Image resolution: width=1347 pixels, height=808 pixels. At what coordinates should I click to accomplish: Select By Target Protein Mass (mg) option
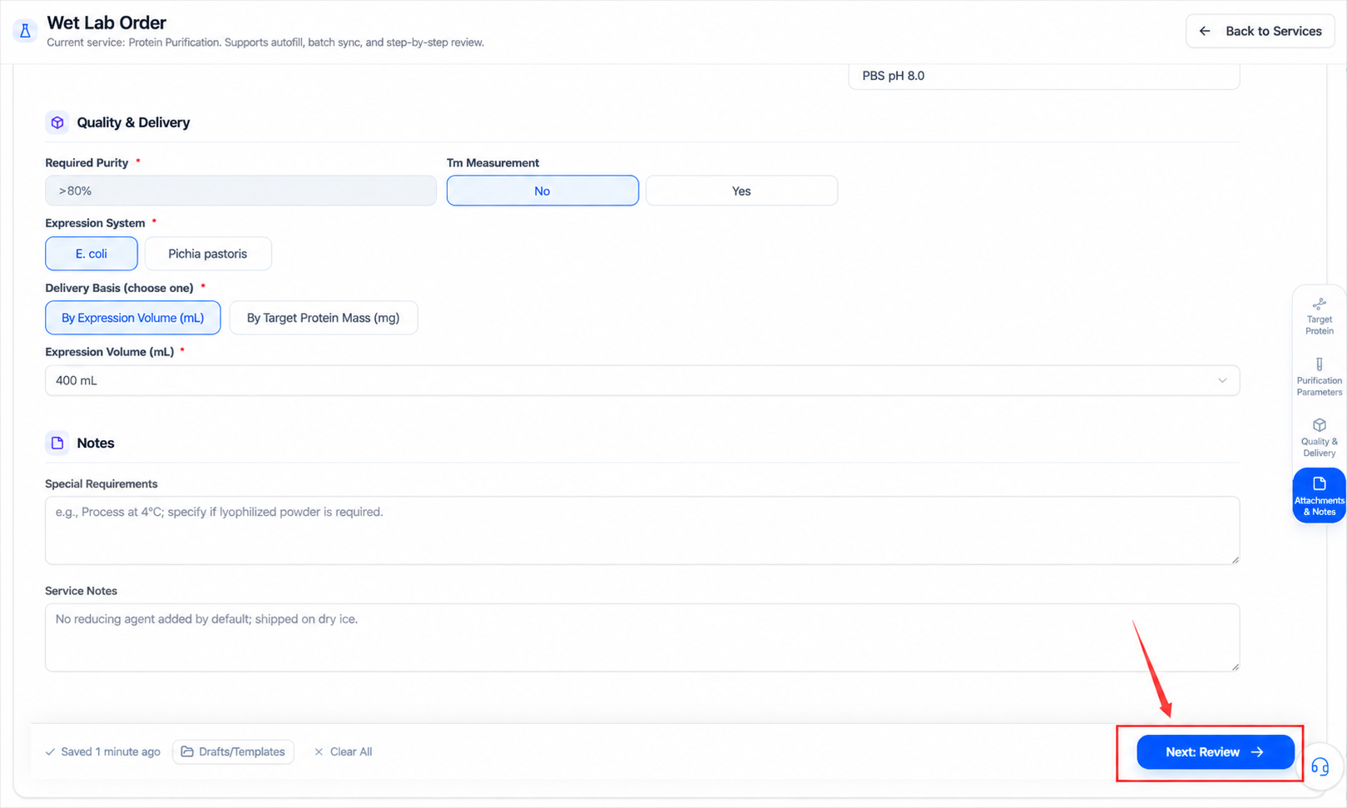(324, 318)
